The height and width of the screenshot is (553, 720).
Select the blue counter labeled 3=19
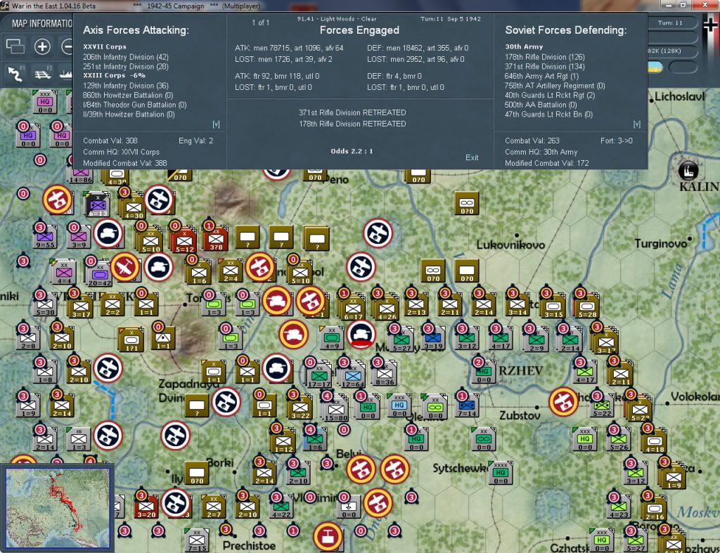click(433, 339)
